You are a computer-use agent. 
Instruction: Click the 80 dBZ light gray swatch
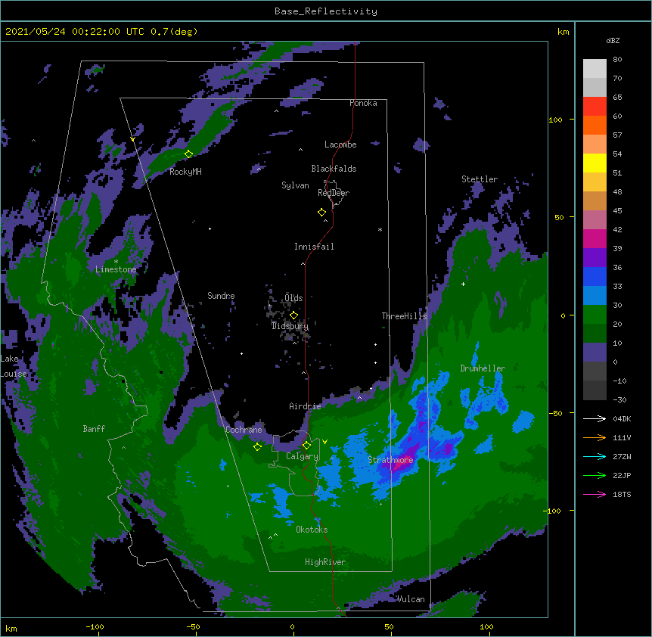click(595, 69)
